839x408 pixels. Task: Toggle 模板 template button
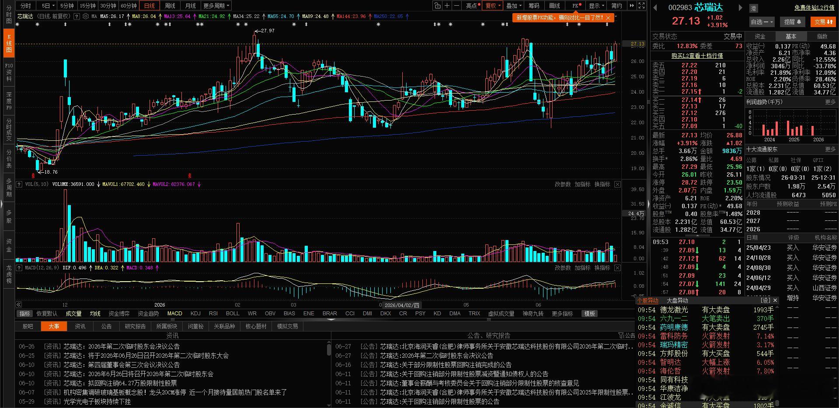point(590,314)
